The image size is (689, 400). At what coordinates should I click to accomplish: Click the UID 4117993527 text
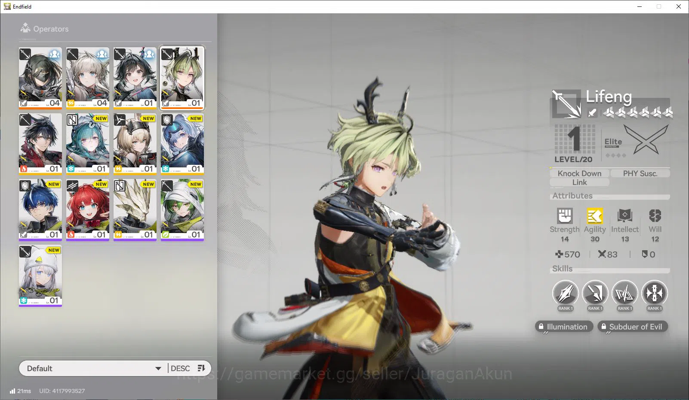(x=62, y=391)
